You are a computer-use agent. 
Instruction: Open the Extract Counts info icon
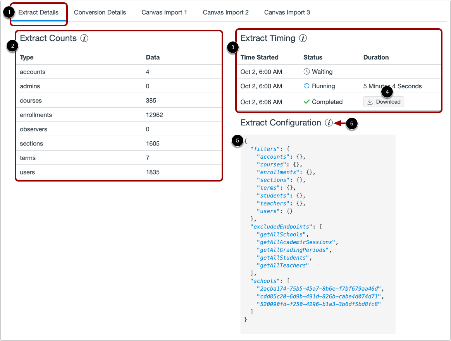point(84,38)
